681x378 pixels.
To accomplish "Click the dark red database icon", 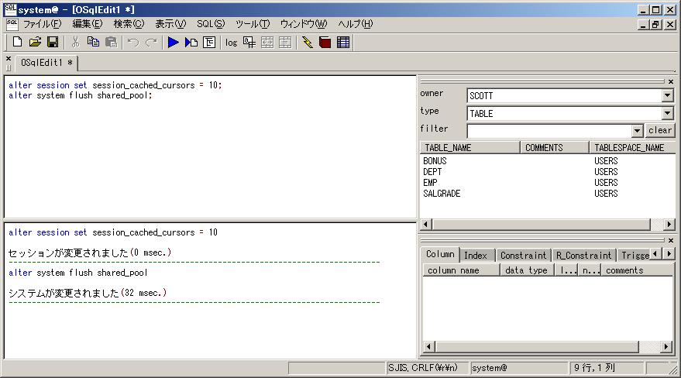I will click(x=325, y=43).
